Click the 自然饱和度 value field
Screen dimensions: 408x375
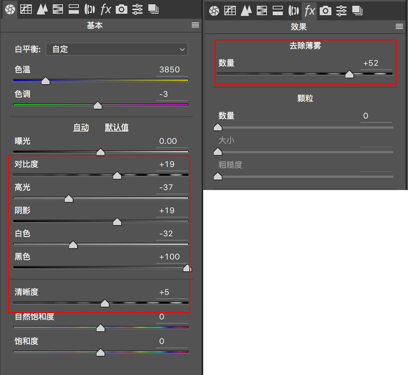pyautogui.click(x=172, y=317)
